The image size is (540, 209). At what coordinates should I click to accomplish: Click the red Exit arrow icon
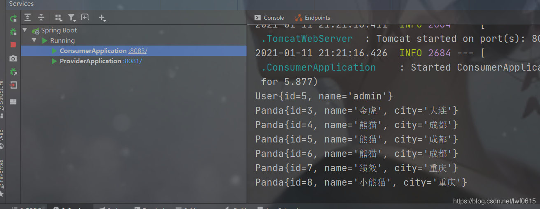coord(13,85)
